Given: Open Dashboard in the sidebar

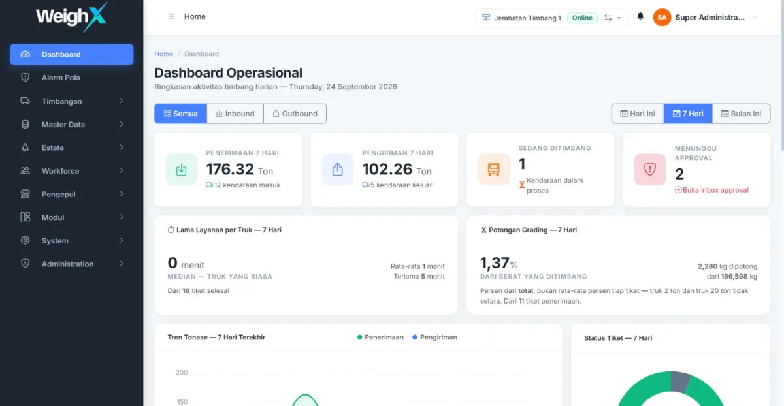Looking at the screenshot, I should click(x=72, y=54).
